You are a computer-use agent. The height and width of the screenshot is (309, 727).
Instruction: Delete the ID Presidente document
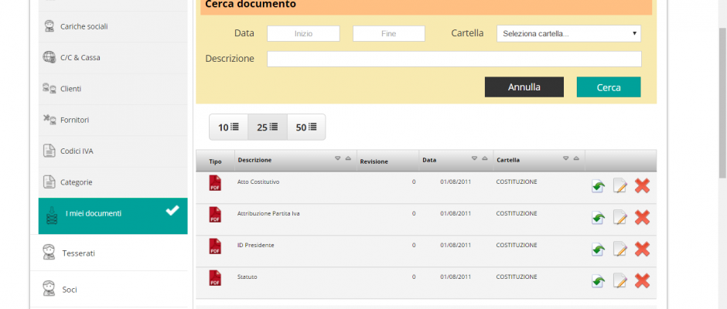[642, 250]
